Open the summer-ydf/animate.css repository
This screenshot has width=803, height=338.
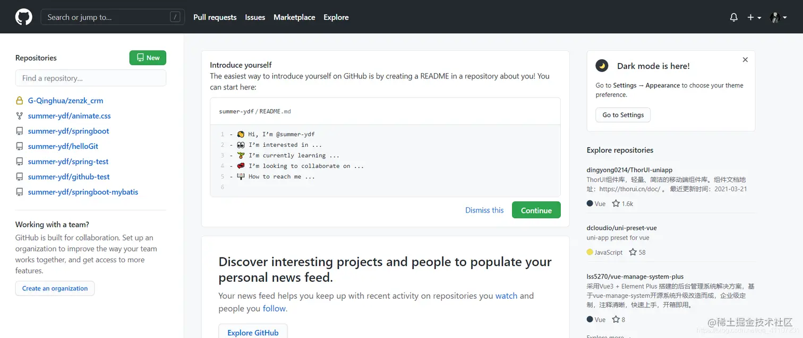[x=69, y=116]
